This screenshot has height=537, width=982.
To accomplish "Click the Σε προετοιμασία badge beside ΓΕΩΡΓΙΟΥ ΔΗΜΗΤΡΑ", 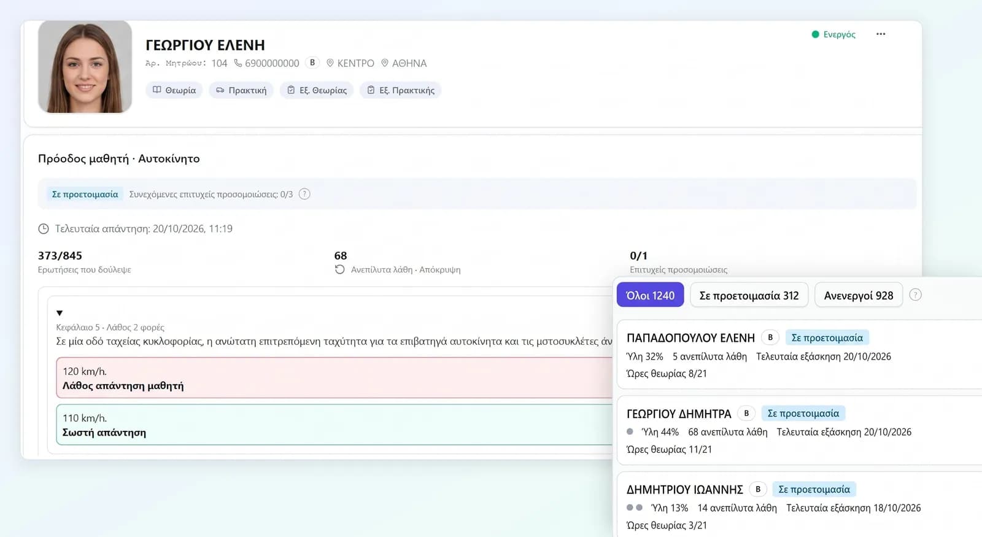I will [x=803, y=414].
